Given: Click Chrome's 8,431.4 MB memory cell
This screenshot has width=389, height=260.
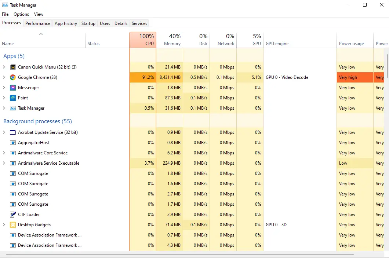Looking at the screenshot, I should coord(170,77).
